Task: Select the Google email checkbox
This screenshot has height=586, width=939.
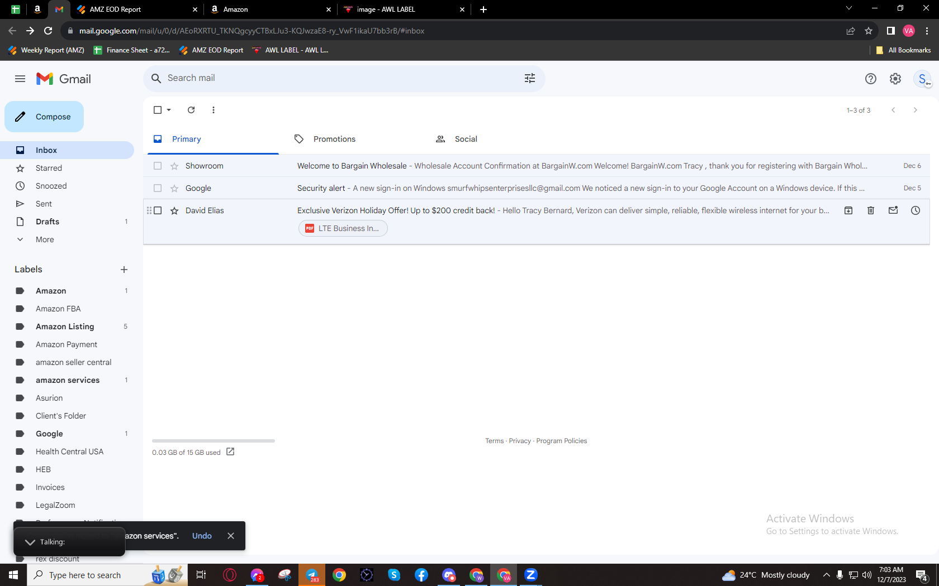Action: [158, 188]
